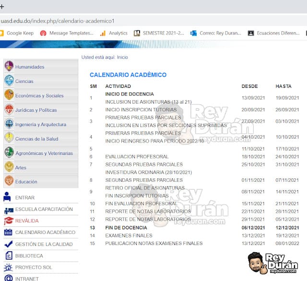Open the BIBLIOTECA menu item
This screenshot has height=281, width=307.
[29, 256]
